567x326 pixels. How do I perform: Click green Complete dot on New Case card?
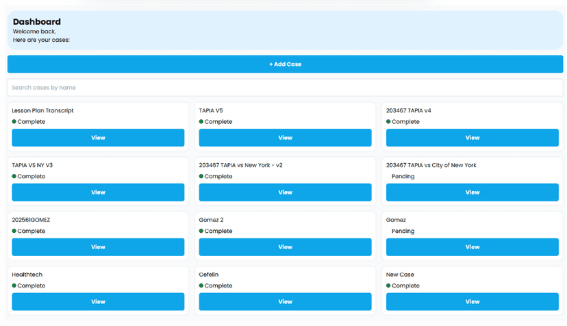[x=388, y=286]
